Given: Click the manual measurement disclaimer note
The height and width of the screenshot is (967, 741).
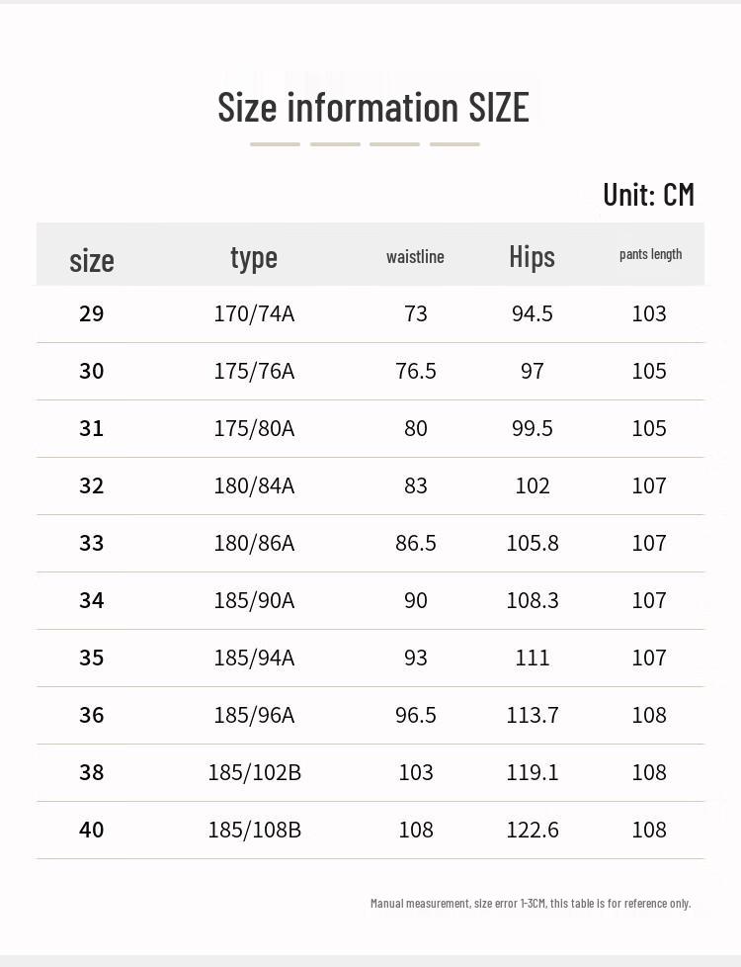Looking at the screenshot, I should [531, 903].
